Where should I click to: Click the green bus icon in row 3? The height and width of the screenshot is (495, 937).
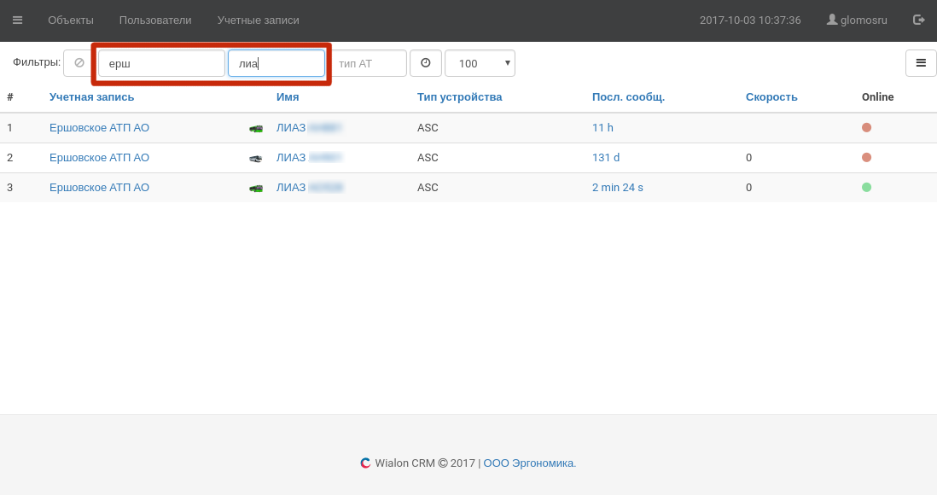(256, 188)
